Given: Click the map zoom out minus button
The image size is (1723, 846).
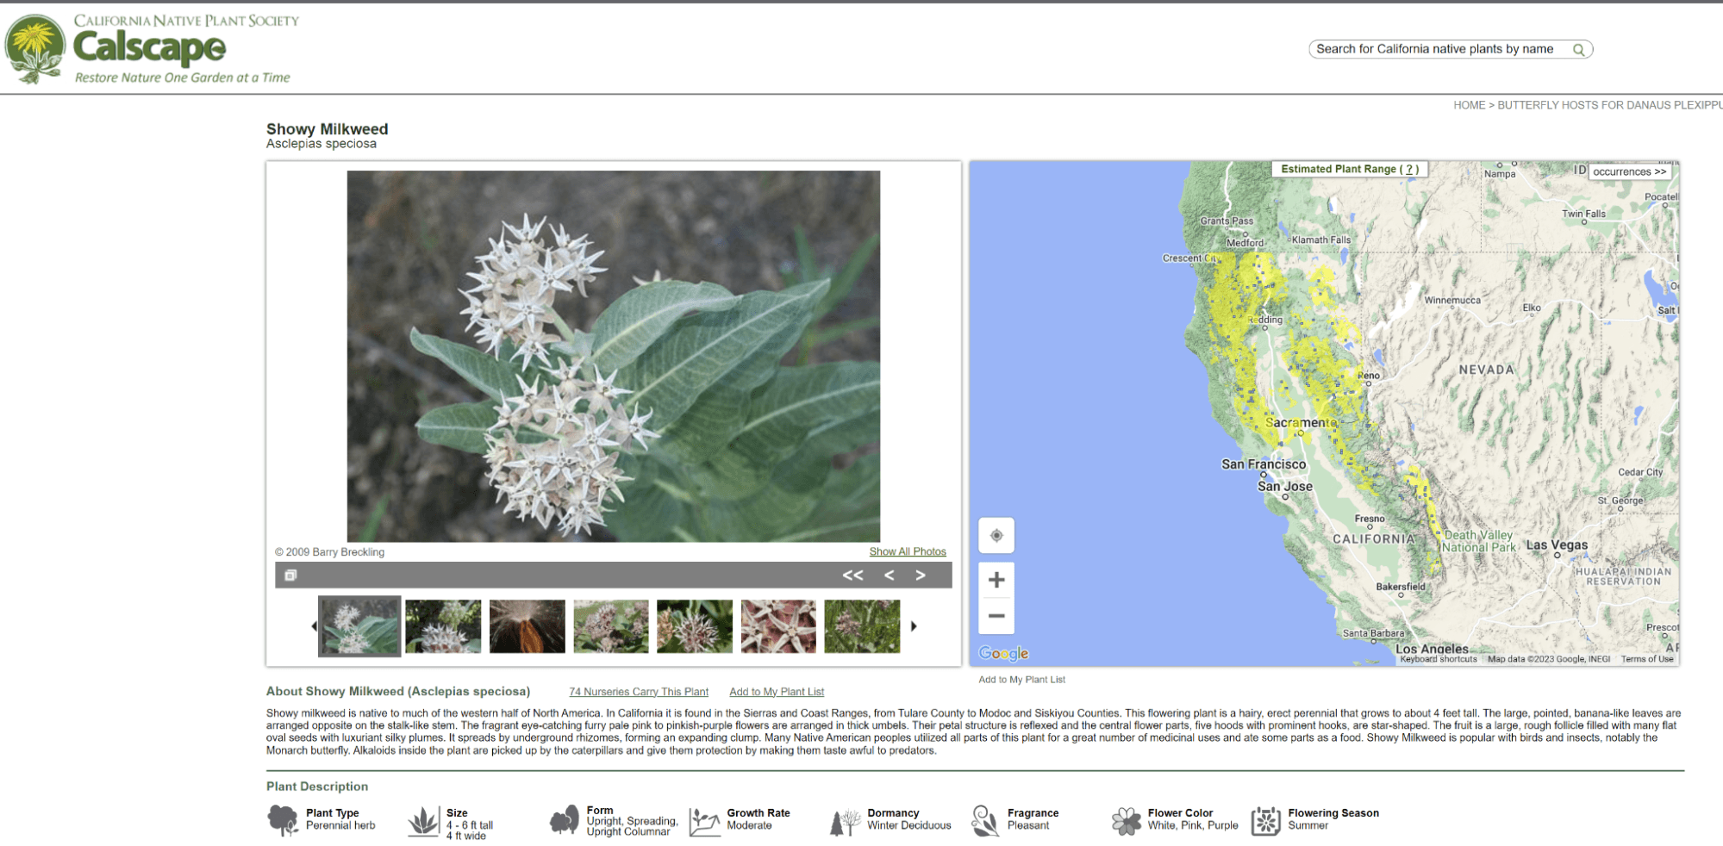Looking at the screenshot, I should tap(996, 616).
